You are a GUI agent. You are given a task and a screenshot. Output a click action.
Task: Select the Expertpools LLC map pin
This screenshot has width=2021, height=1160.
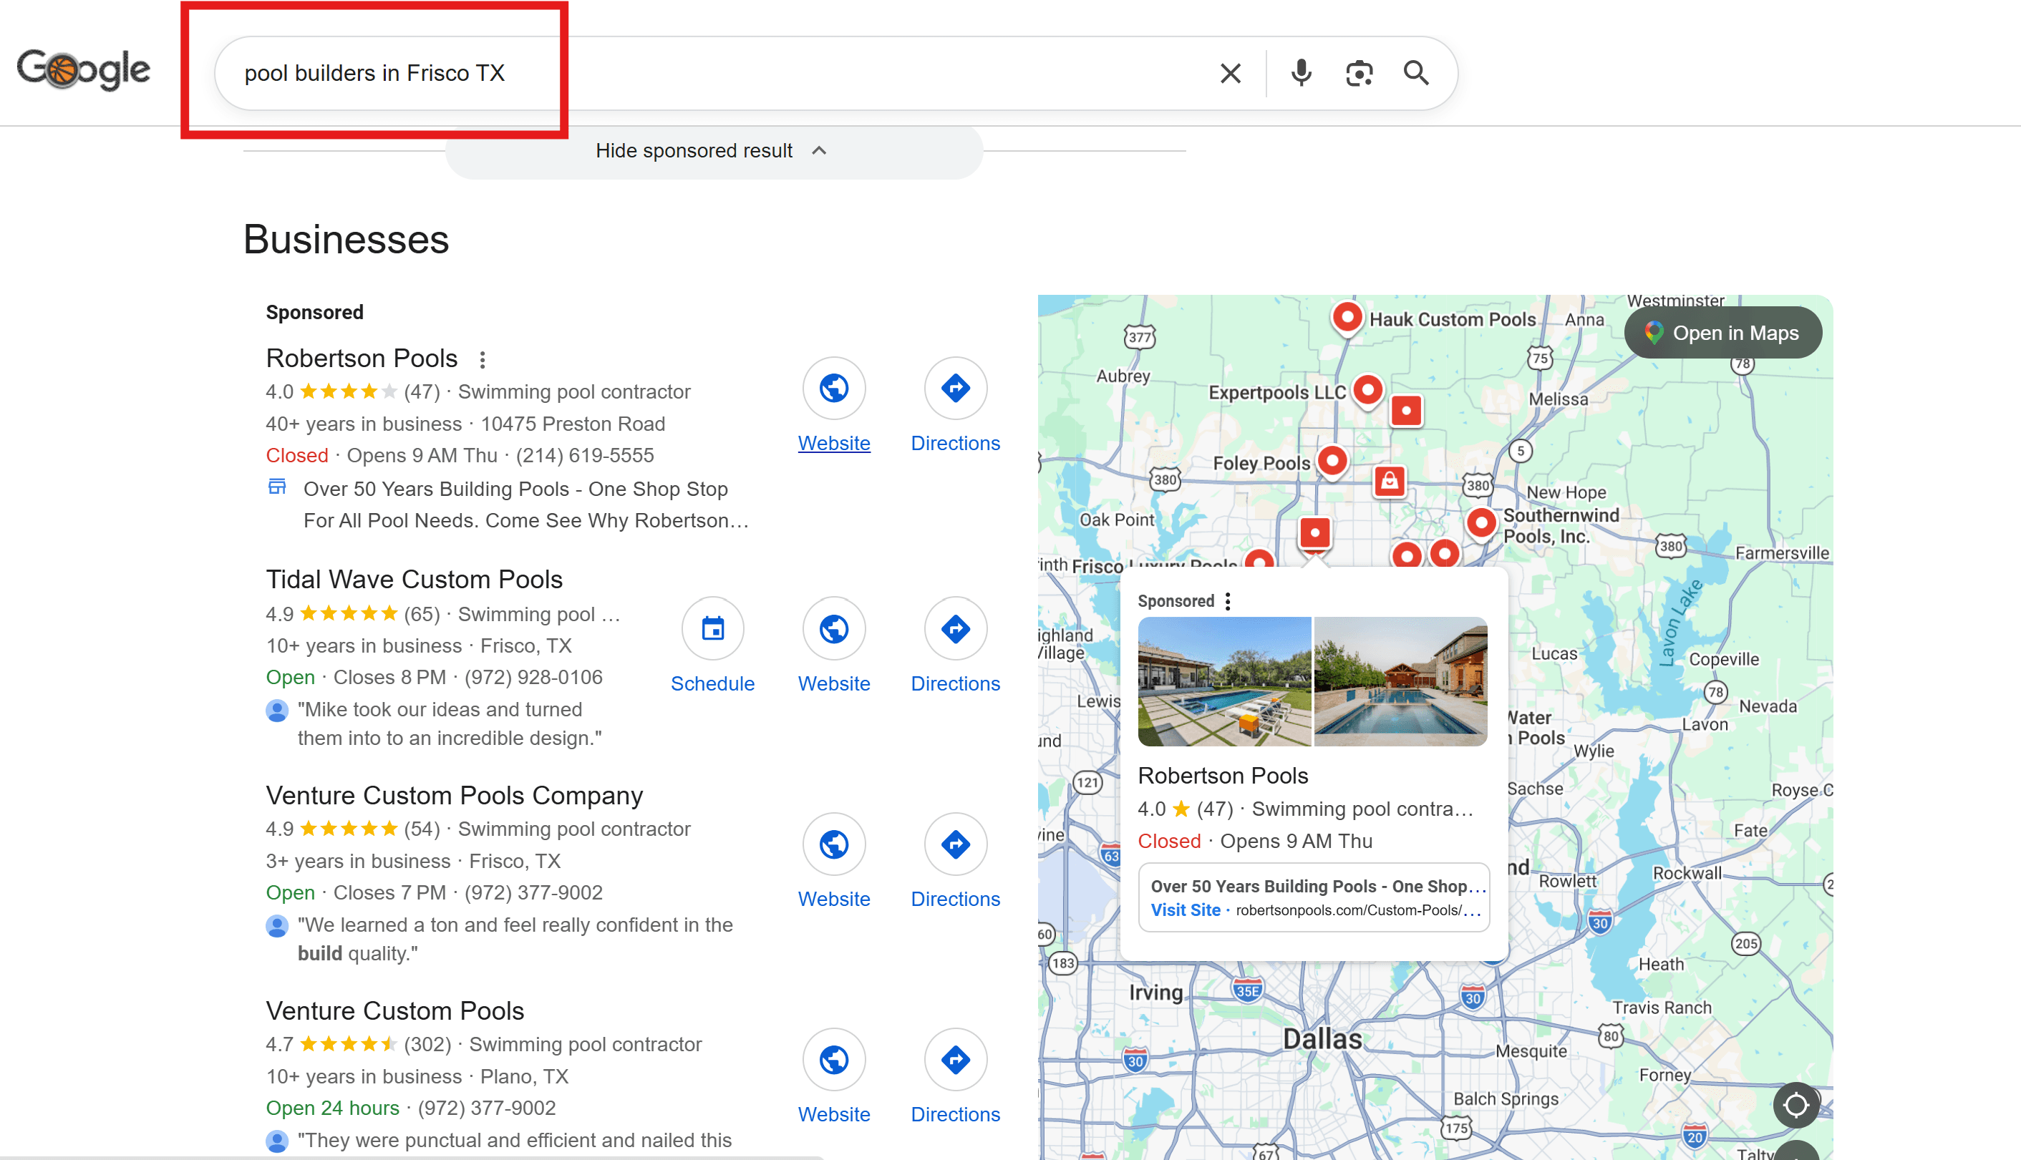pos(1367,391)
